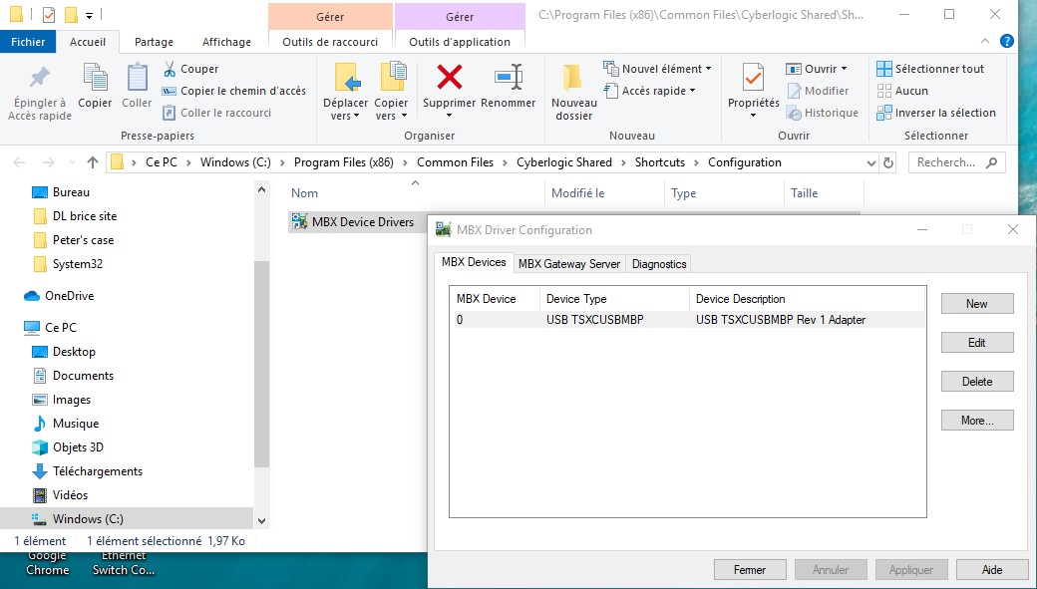This screenshot has height=589, width=1037.
Task: Click the search box Recherch...
Action: coord(956,162)
